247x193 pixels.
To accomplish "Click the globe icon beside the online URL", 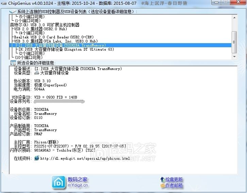I will tap(37, 158).
